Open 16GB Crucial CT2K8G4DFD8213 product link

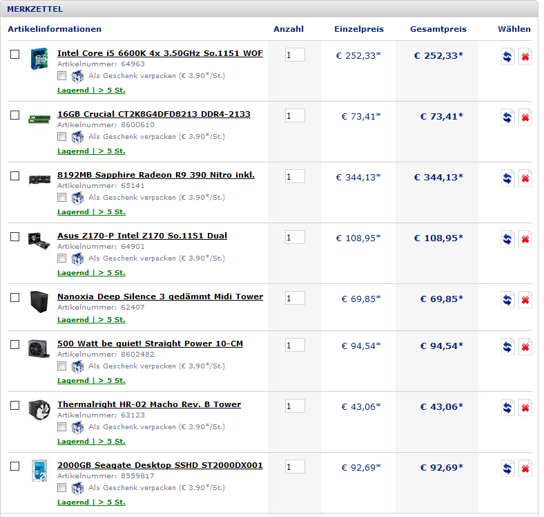[154, 114]
